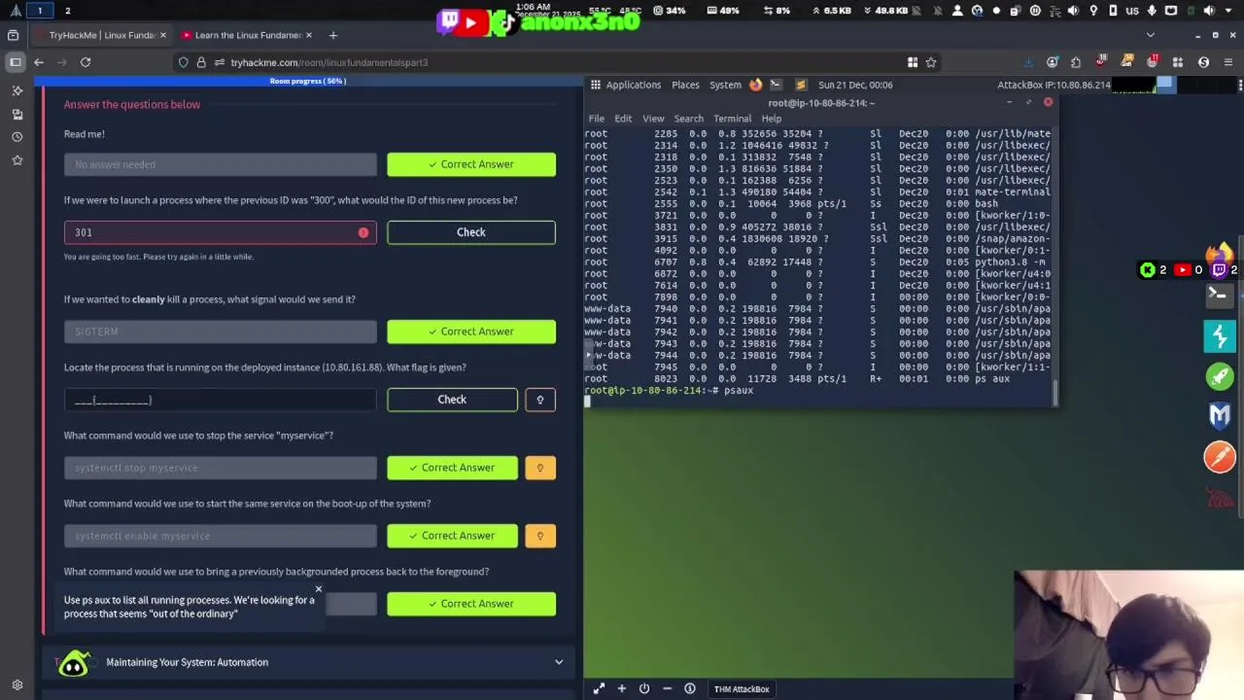The width and height of the screenshot is (1244, 700).
Task: Open the green rocket dock app
Action: pyautogui.click(x=1219, y=376)
